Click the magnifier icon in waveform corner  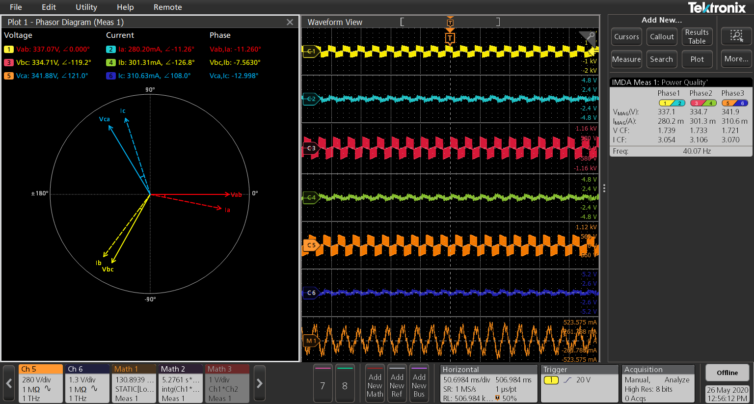[590, 37]
